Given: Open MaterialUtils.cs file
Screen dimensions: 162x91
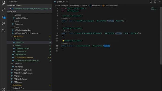Looking at the screenshot, I should point(22,18).
